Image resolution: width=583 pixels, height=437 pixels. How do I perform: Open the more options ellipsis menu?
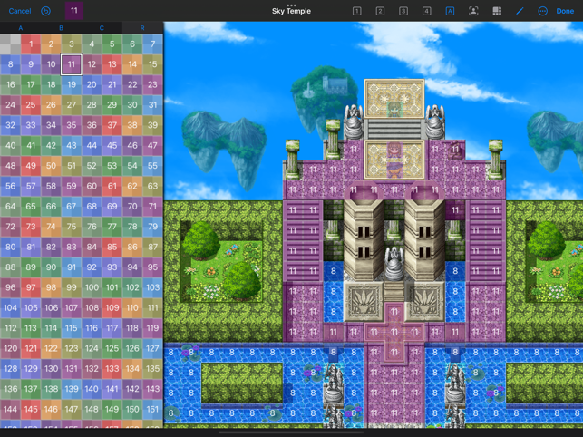[543, 11]
